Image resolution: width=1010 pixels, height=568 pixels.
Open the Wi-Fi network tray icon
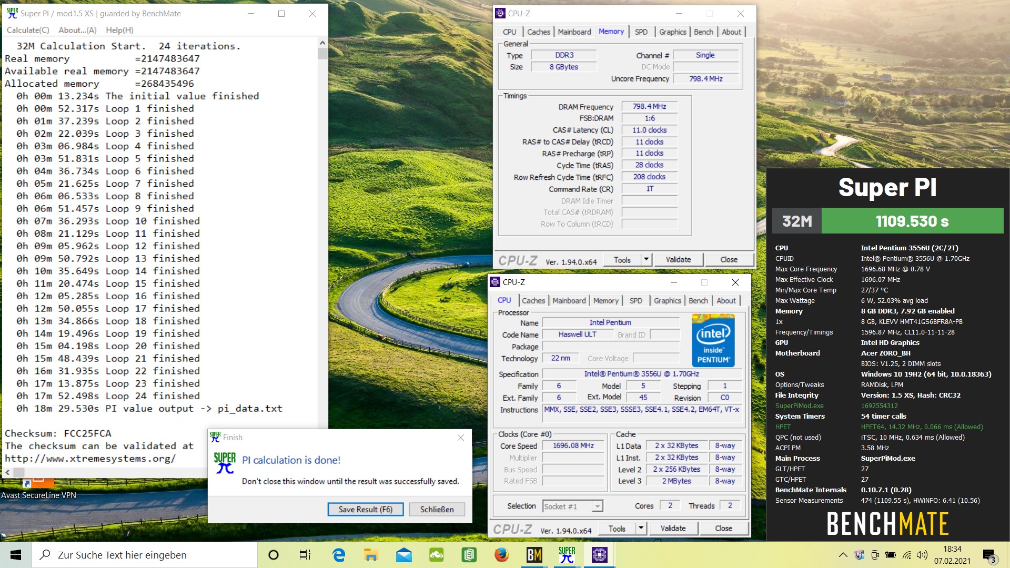coord(906,555)
